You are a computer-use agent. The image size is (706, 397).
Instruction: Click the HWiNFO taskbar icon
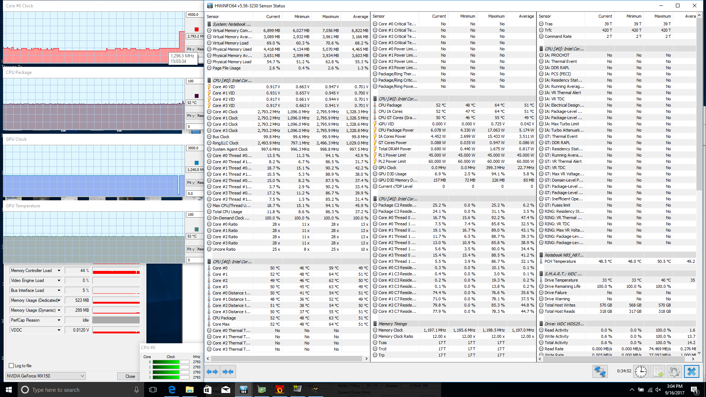click(x=243, y=390)
